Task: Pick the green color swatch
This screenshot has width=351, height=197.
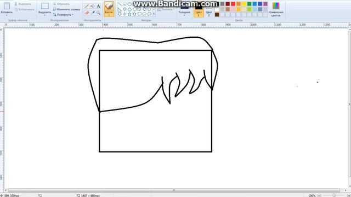Action: (x=249, y=4)
